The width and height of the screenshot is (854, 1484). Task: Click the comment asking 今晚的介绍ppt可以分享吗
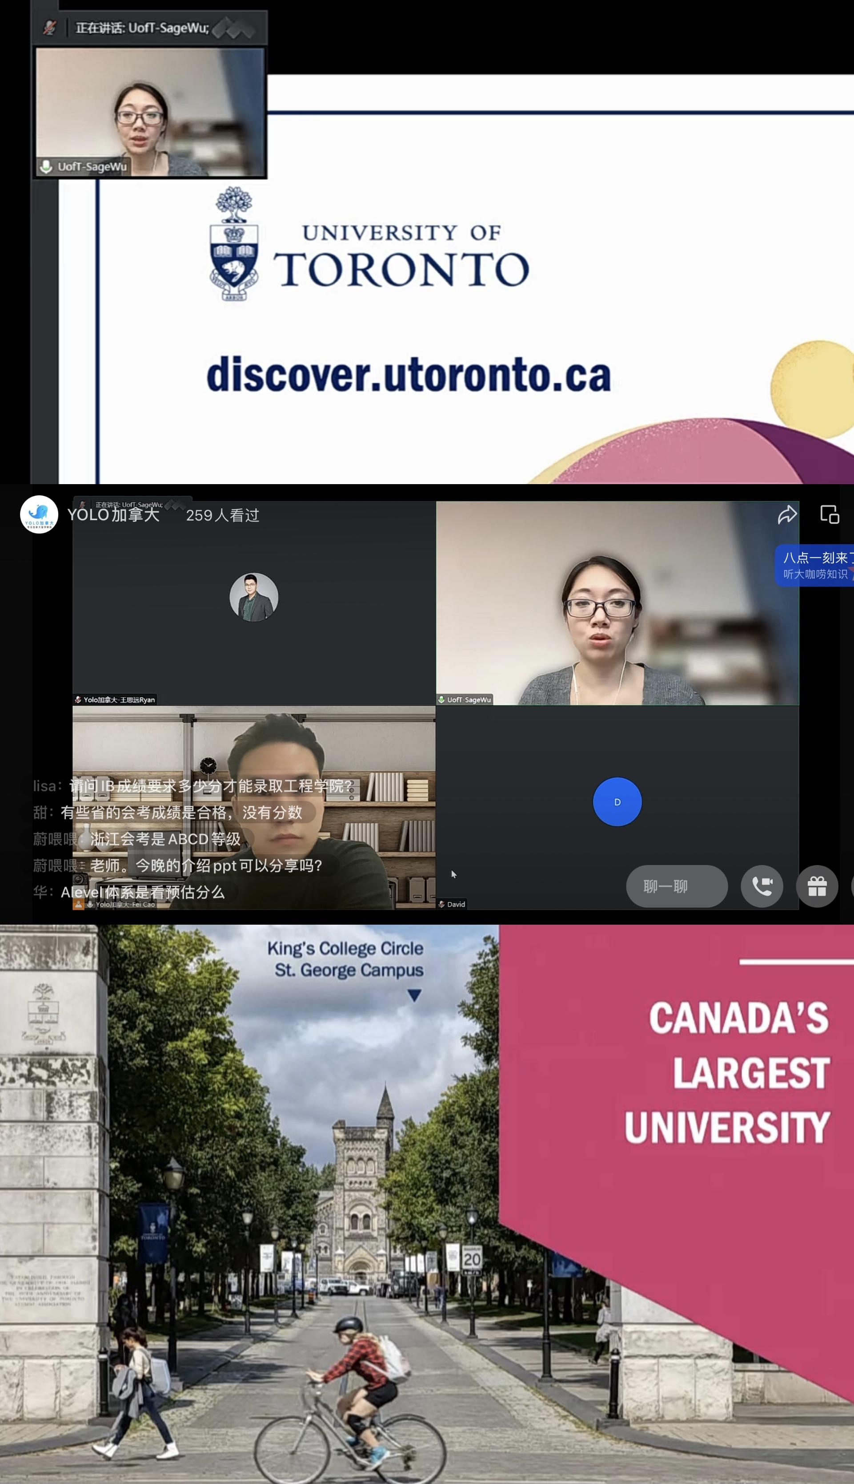pos(178,865)
